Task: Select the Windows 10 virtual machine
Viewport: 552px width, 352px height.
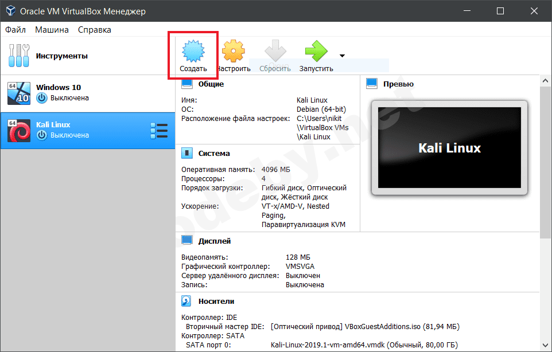Action: click(x=88, y=93)
